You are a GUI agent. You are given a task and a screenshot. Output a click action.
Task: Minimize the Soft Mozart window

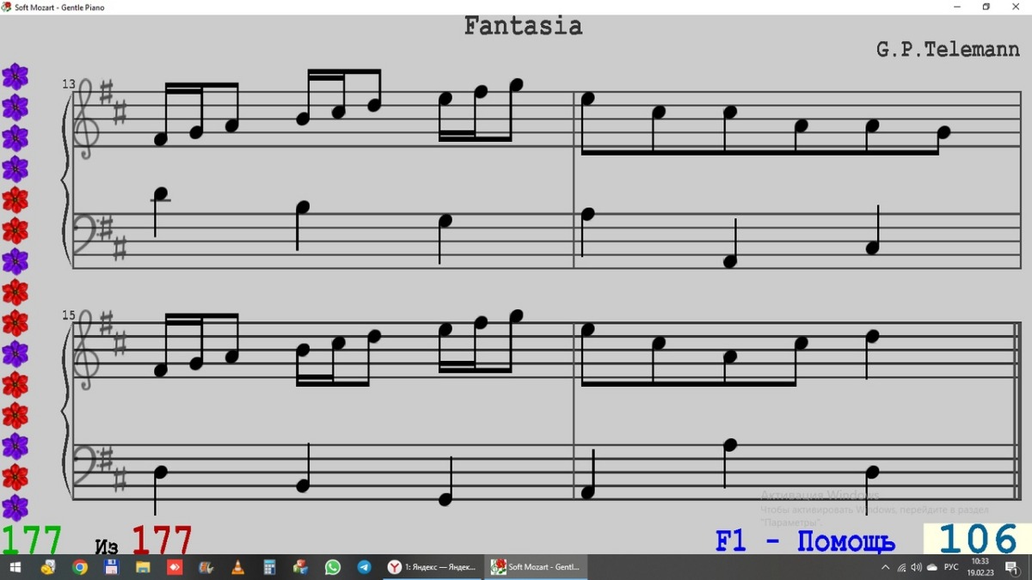957,7
